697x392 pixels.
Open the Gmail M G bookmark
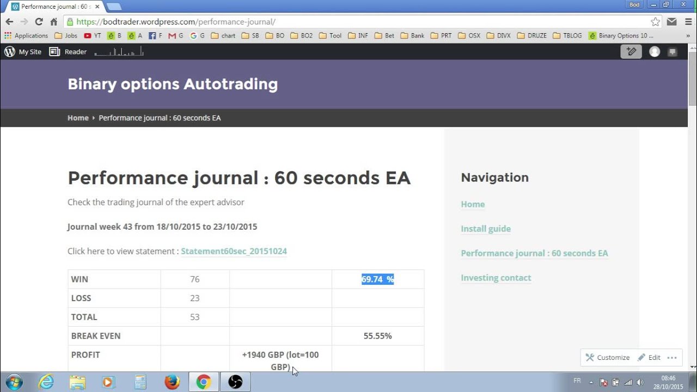click(x=176, y=35)
